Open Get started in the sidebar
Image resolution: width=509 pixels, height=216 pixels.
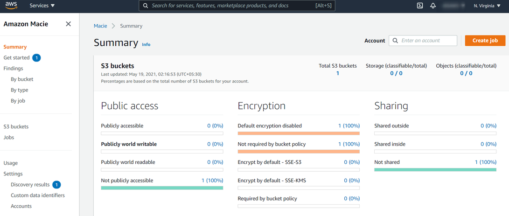click(16, 57)
